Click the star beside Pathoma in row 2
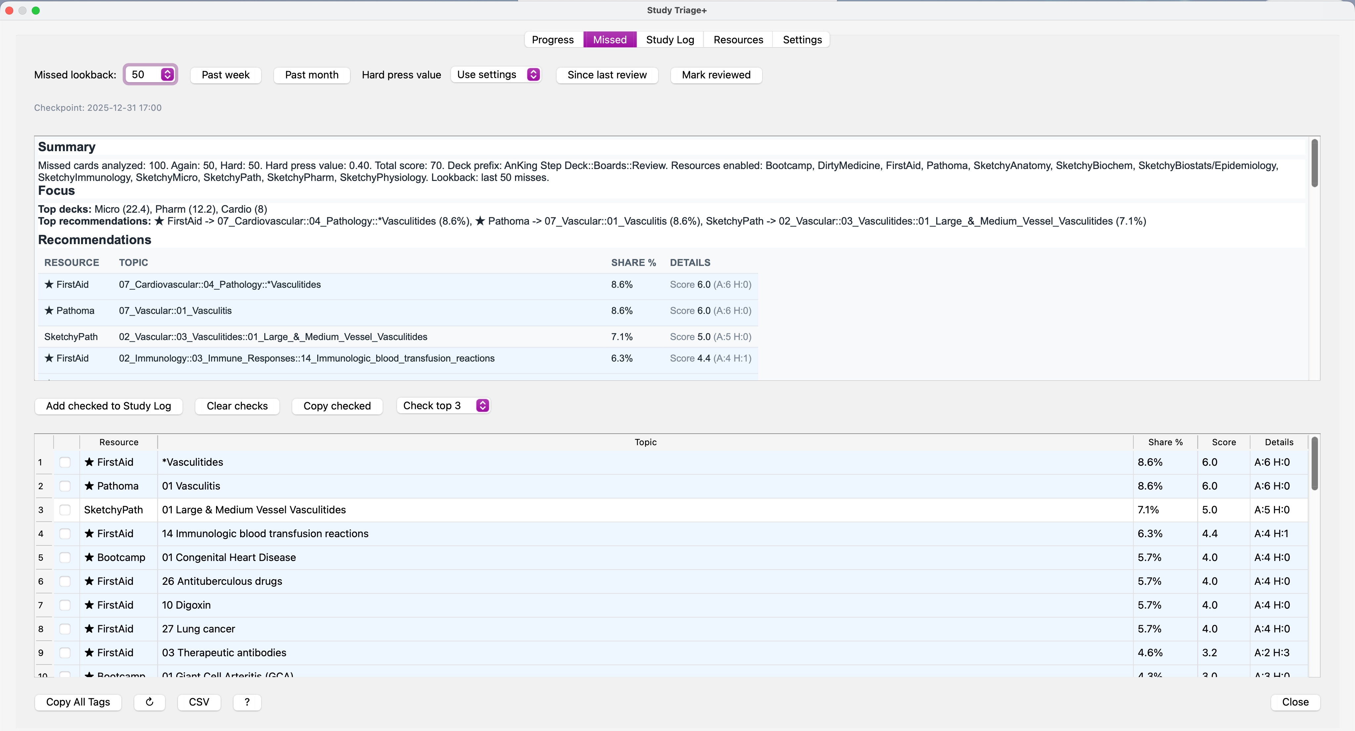This screenshot has width=1355, height=731. pyautogui.click(x=89, y=486)
